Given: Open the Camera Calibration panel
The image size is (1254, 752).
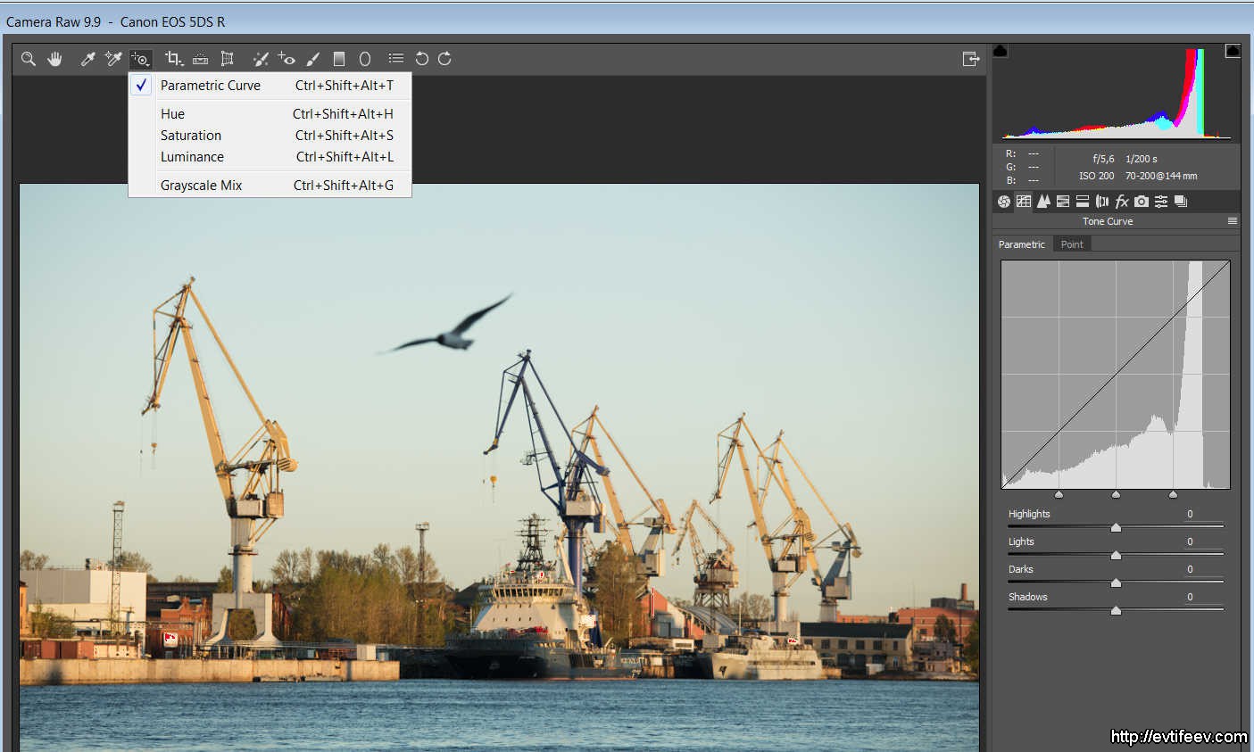Looking at the screenshot, I should coord(1142,202).
